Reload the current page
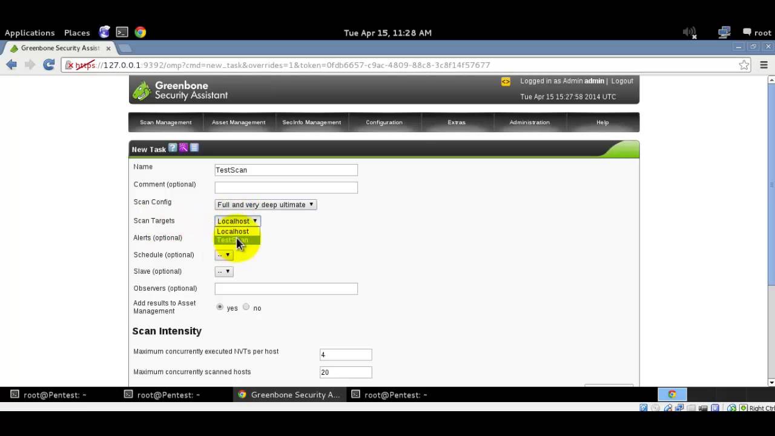This screenshot has height=436, width=775. pyautogui.click(x=49, y=65)
